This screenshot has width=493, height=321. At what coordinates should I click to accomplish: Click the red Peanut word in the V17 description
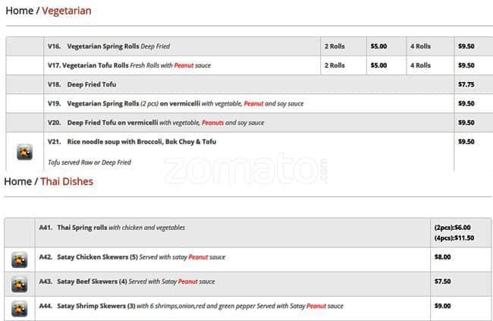pos(184,65)
